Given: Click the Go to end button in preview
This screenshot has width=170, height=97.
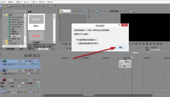Looking at the screenshot, I should (154, 44).
